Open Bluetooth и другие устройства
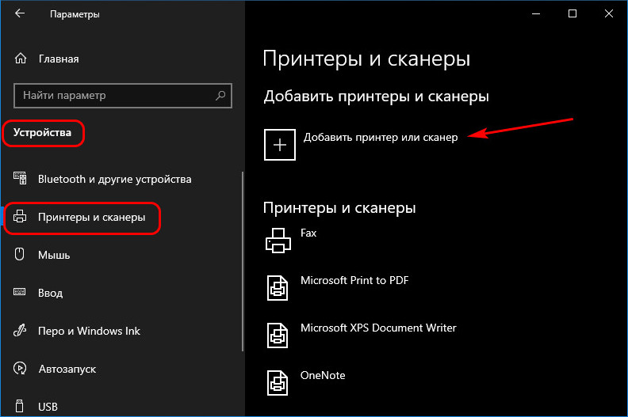628x417 pixels. point(114,179)
